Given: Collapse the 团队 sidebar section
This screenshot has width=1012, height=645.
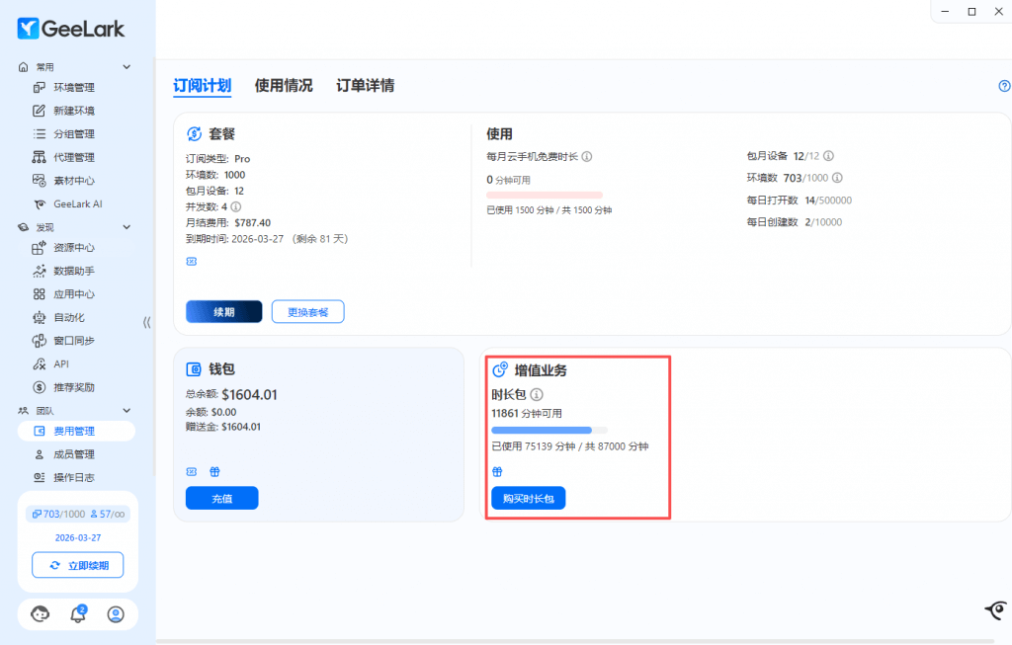Looking at the screenshot, I should [x=126, y=410].
